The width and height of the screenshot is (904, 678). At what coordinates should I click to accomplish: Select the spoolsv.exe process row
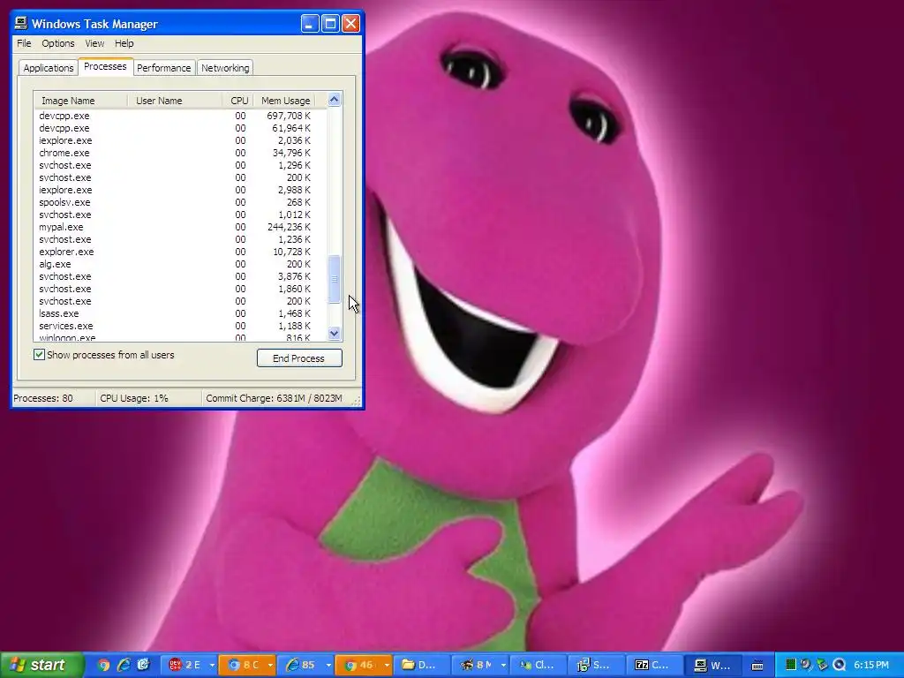[180, 202]
